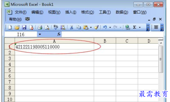Expand Standard toolbar options chevron
This screenshot has height=102, width=170.
(x=148, y=27)
